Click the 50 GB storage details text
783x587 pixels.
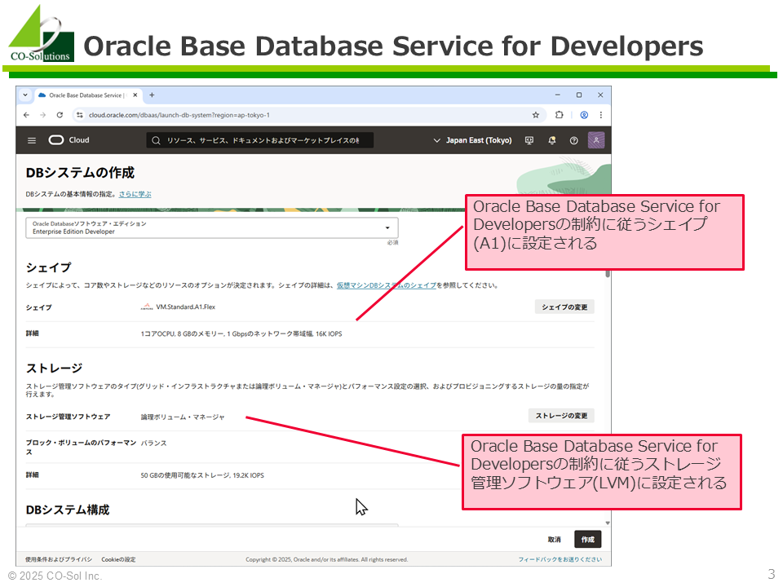pos(202,475)
